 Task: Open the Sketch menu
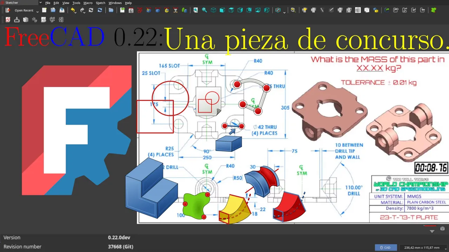click(x=101, y=3)
